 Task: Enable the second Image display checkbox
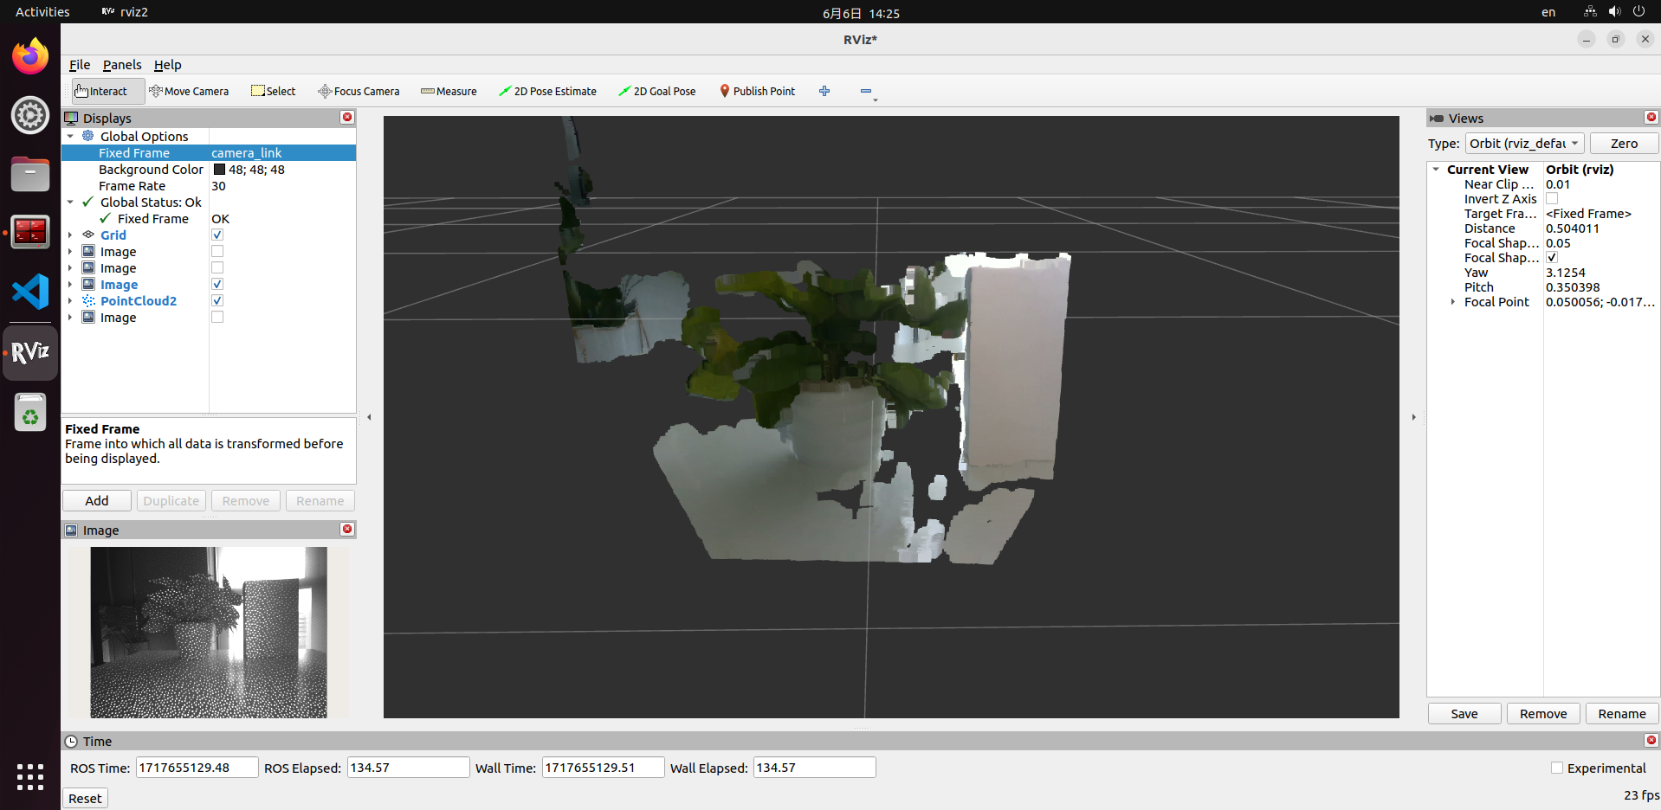pyautogui.click(x=217, y=267)
